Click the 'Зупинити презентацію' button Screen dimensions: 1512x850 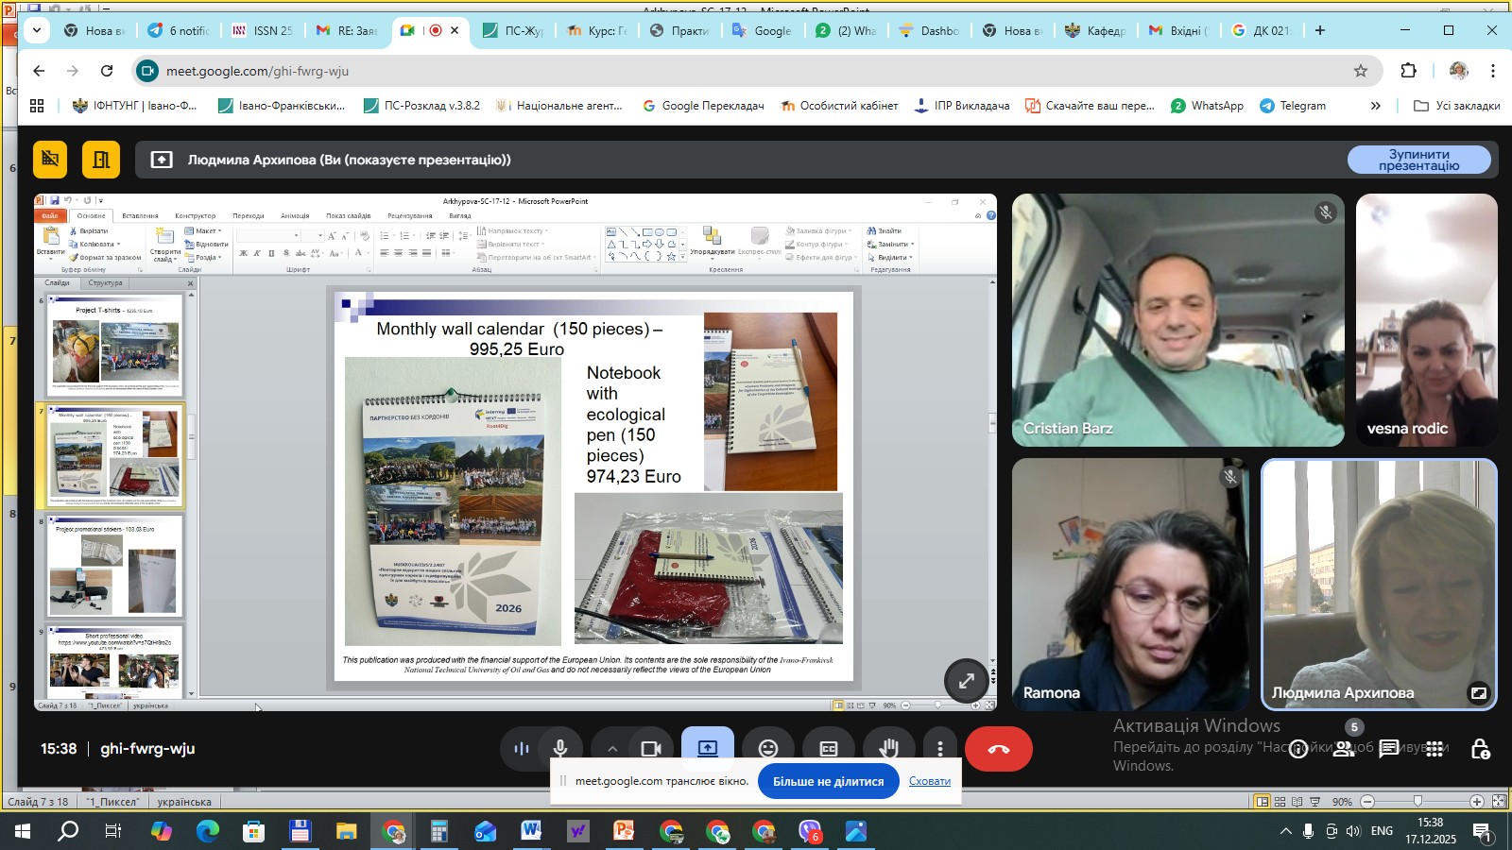(1418, 160)
